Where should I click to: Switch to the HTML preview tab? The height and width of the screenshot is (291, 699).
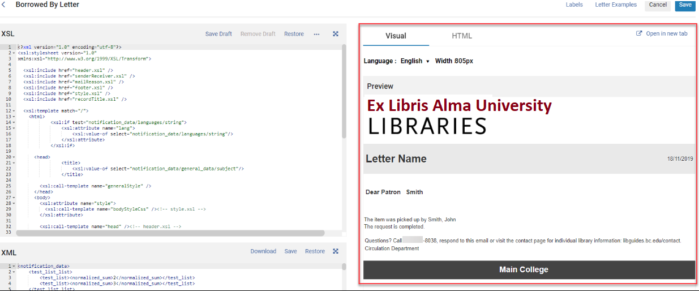[461, 36]
